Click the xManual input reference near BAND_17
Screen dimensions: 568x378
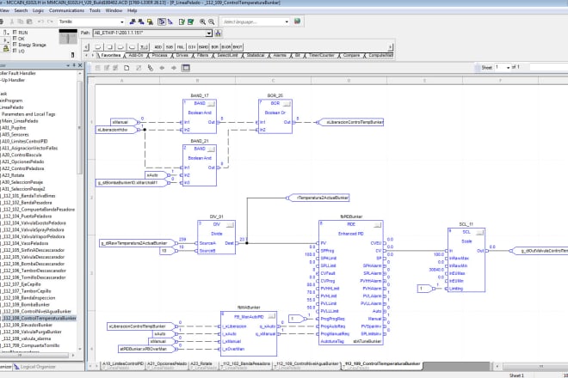(125, 122)
